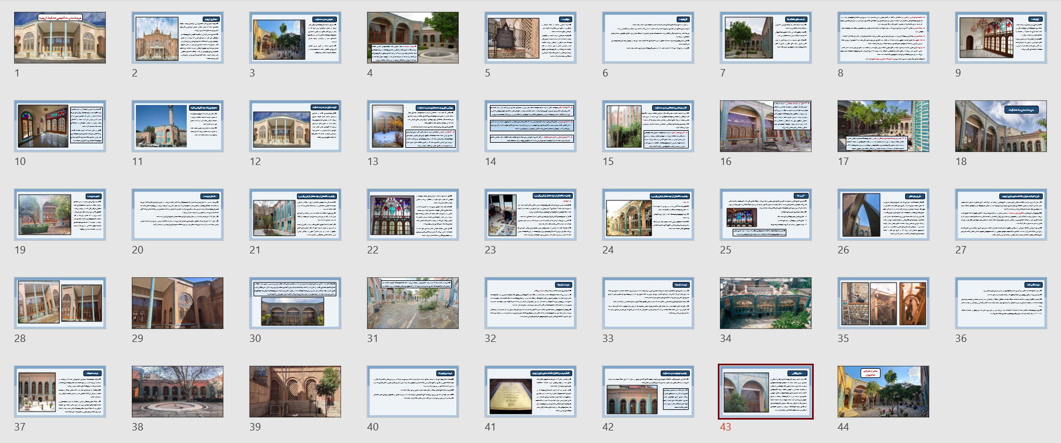
Task: Select the highlighted slide 43 thumbnail
Action: (765, 392)
